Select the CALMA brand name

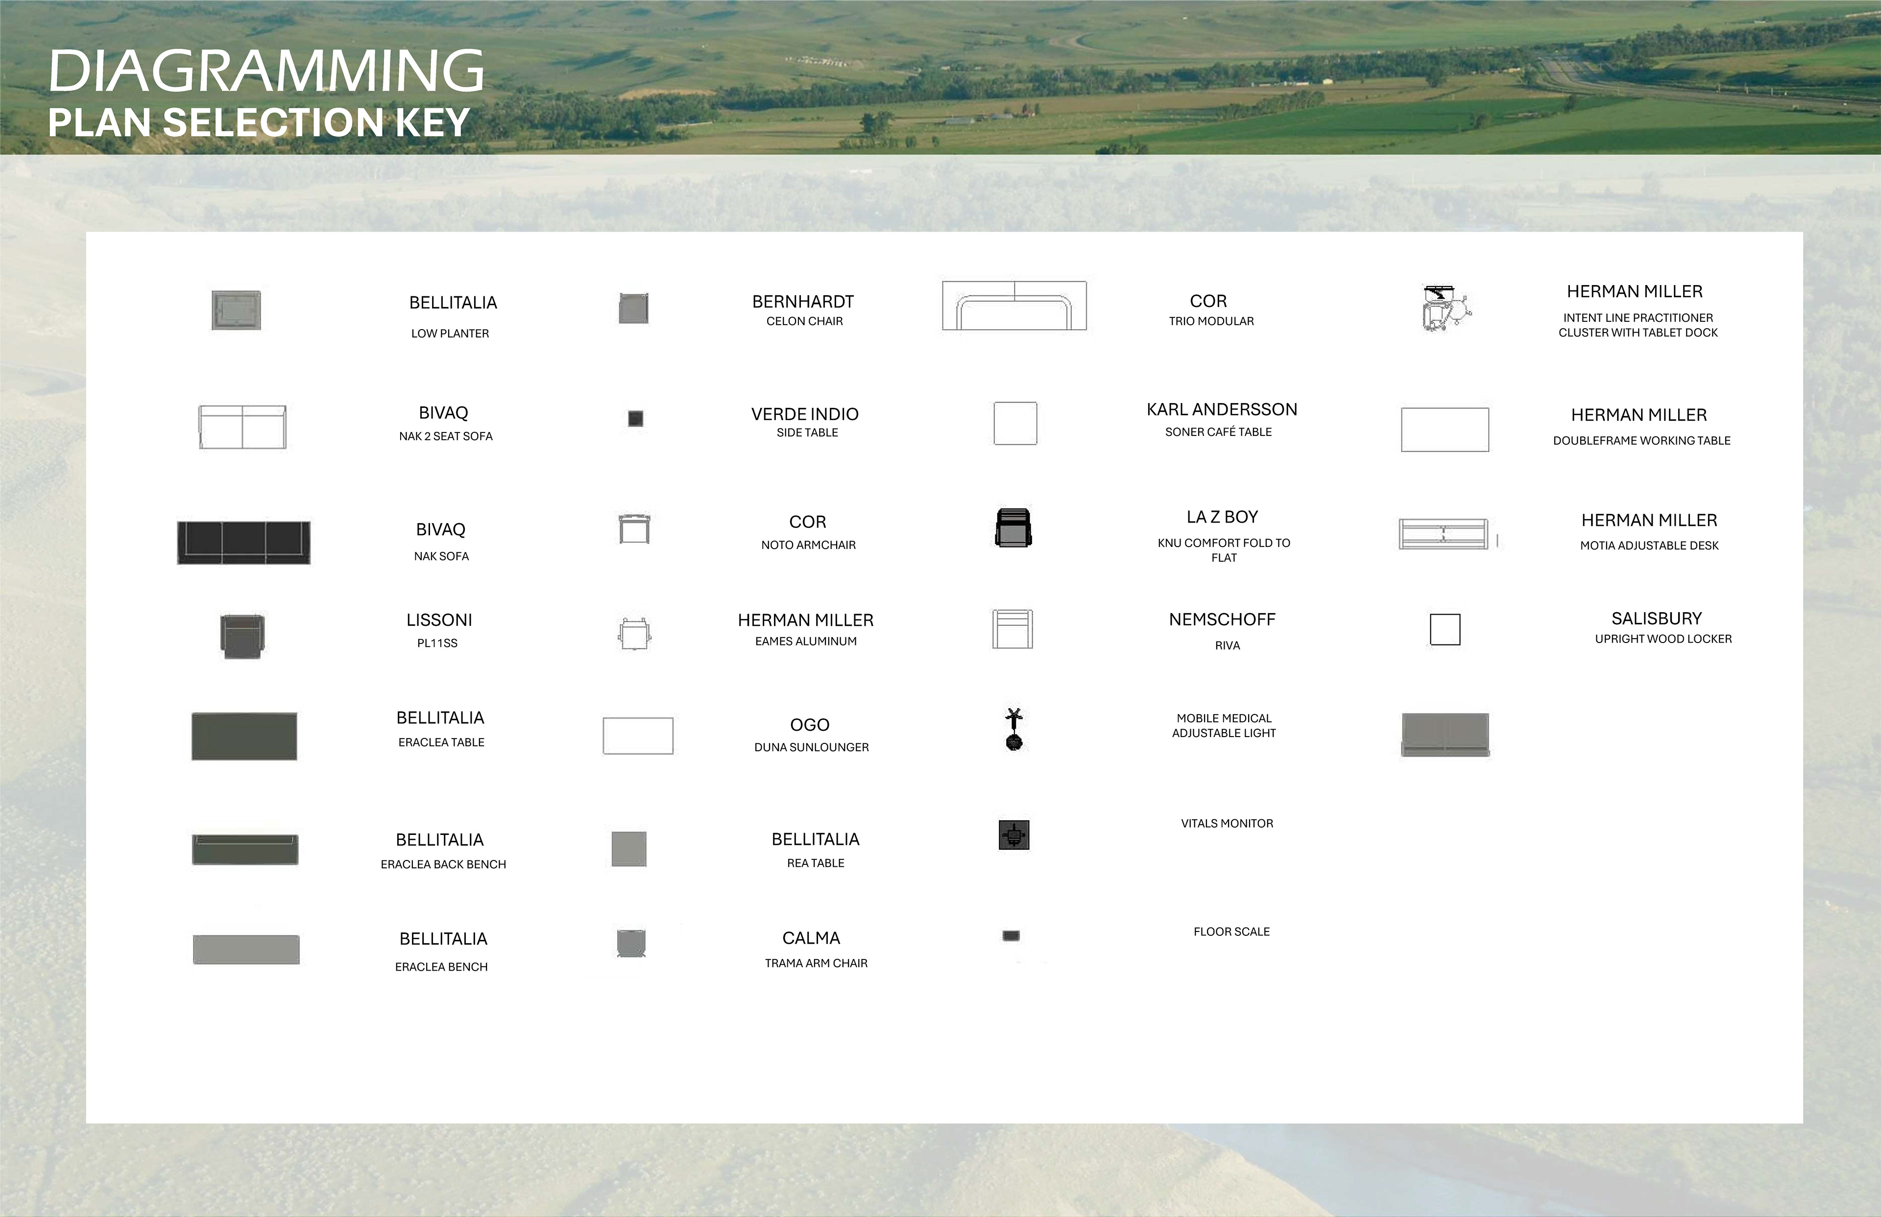pos(811,938)
